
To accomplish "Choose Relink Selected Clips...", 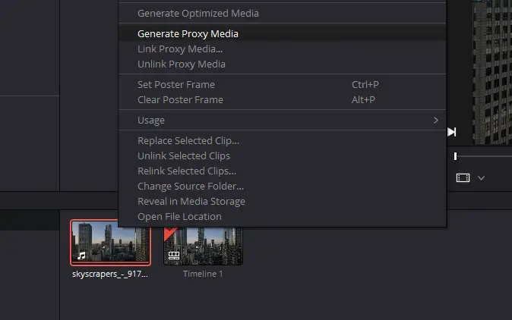I will (x=282, y=171).
